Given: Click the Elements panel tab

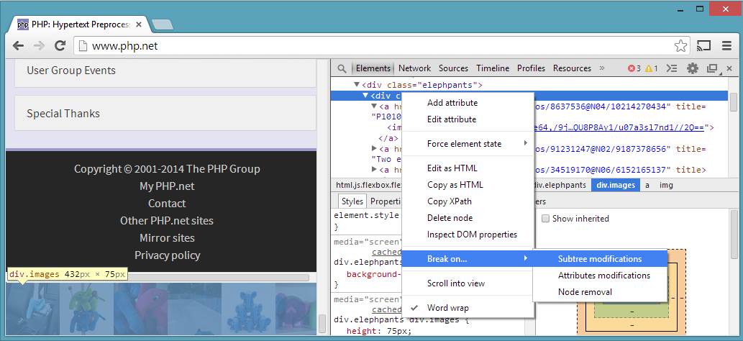Looking at the screenshot, I should click(373, 68).
